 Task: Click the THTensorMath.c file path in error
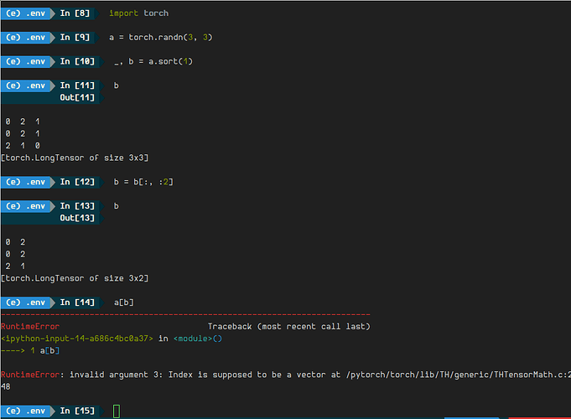(x=458, y=375)
